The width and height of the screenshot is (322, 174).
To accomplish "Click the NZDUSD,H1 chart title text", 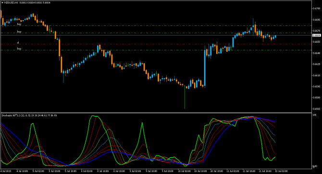I will click(x=12, y=3).
